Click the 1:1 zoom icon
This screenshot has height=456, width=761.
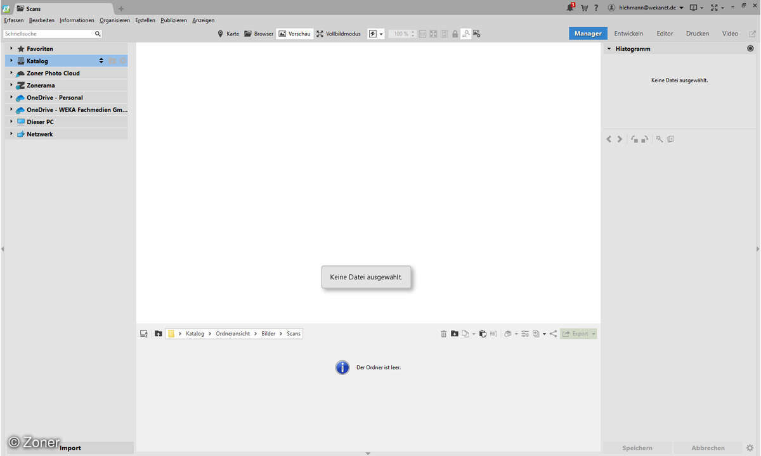click(x=422, y=34)
